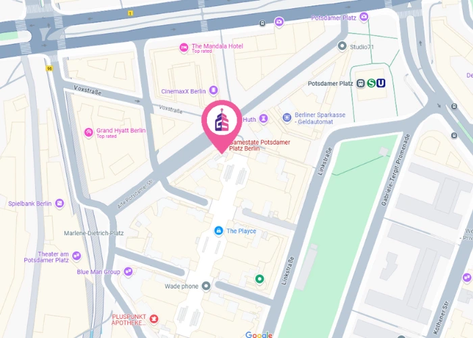This screenshot has height=338, width=473.
Task: Click Grand Hyatt Berlin hotel icon
Action: (x=89, y=132)
